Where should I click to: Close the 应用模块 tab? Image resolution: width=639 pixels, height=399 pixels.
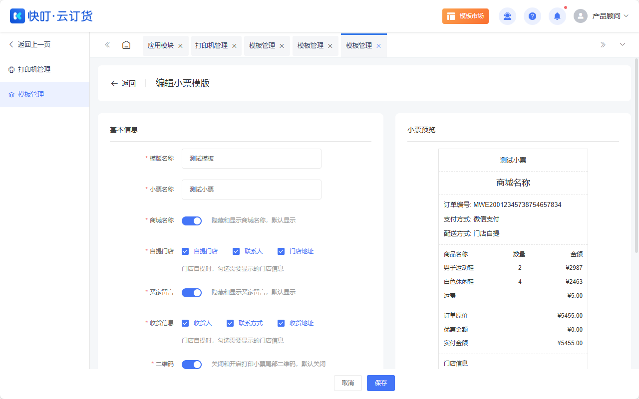pyautogui.click(x=180, y=46)
